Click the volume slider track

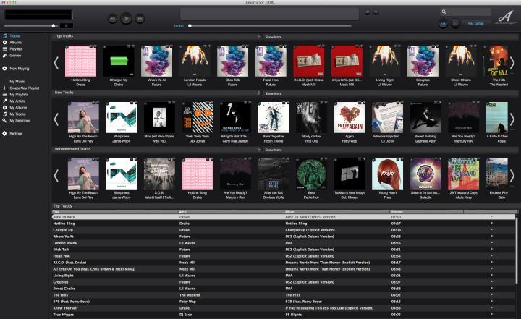(x=30, y=26)
